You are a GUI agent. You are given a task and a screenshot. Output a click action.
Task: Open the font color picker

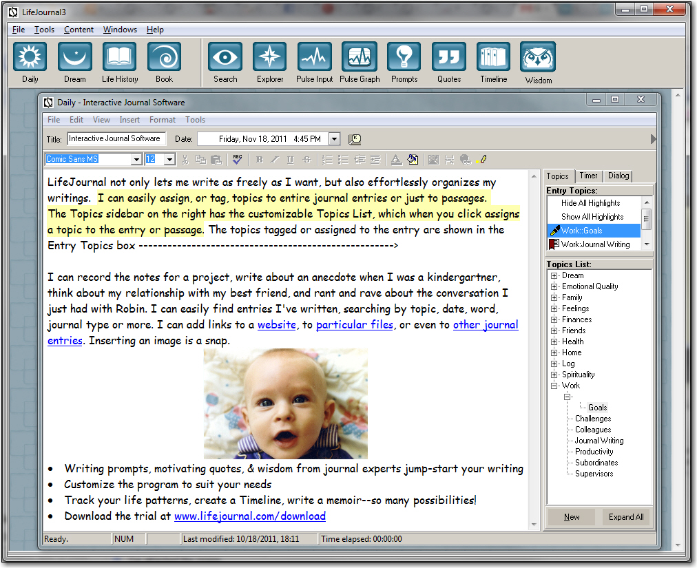[x=396, y=160]
